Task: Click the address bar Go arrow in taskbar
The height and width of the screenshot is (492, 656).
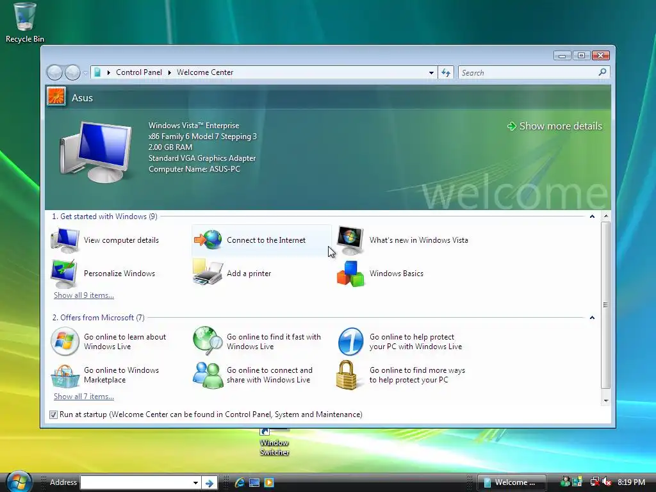Action: click(x=209, y=483)
